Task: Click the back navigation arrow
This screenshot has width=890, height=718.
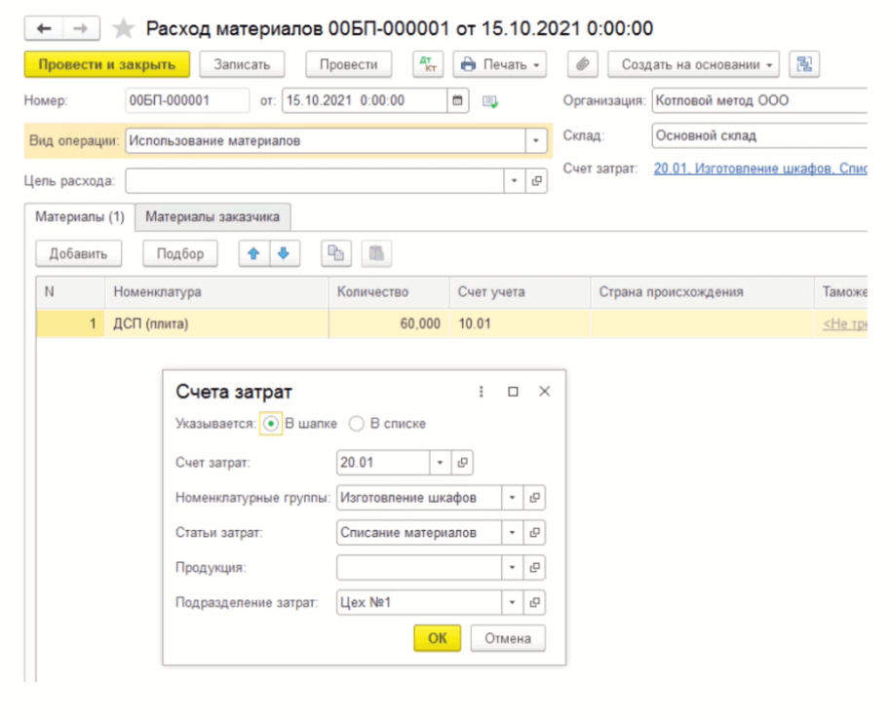Action: coord(44,29)
